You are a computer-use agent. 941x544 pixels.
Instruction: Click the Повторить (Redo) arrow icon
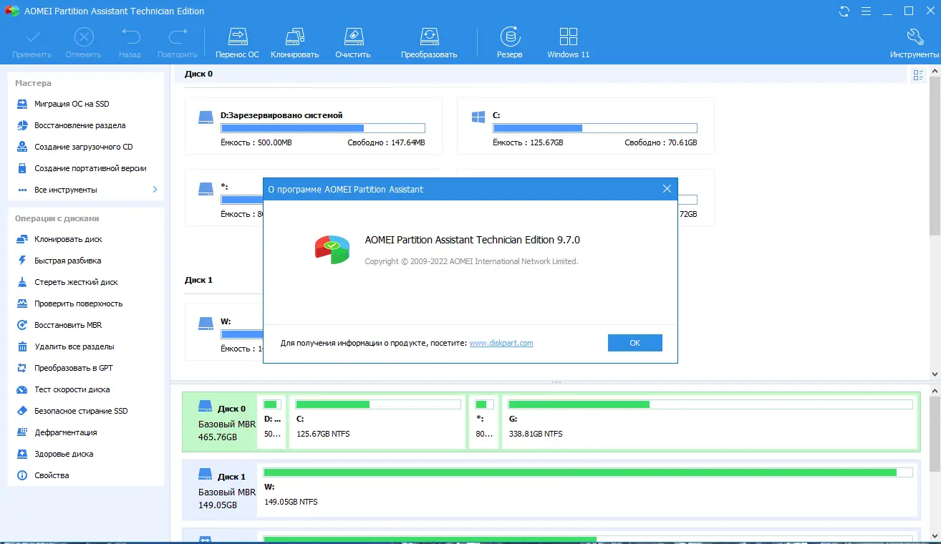(x=177, y=37)
